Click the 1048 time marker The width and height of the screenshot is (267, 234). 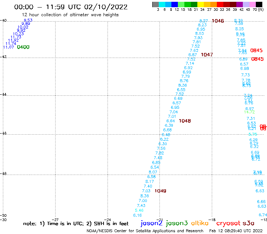pos(185,121)
